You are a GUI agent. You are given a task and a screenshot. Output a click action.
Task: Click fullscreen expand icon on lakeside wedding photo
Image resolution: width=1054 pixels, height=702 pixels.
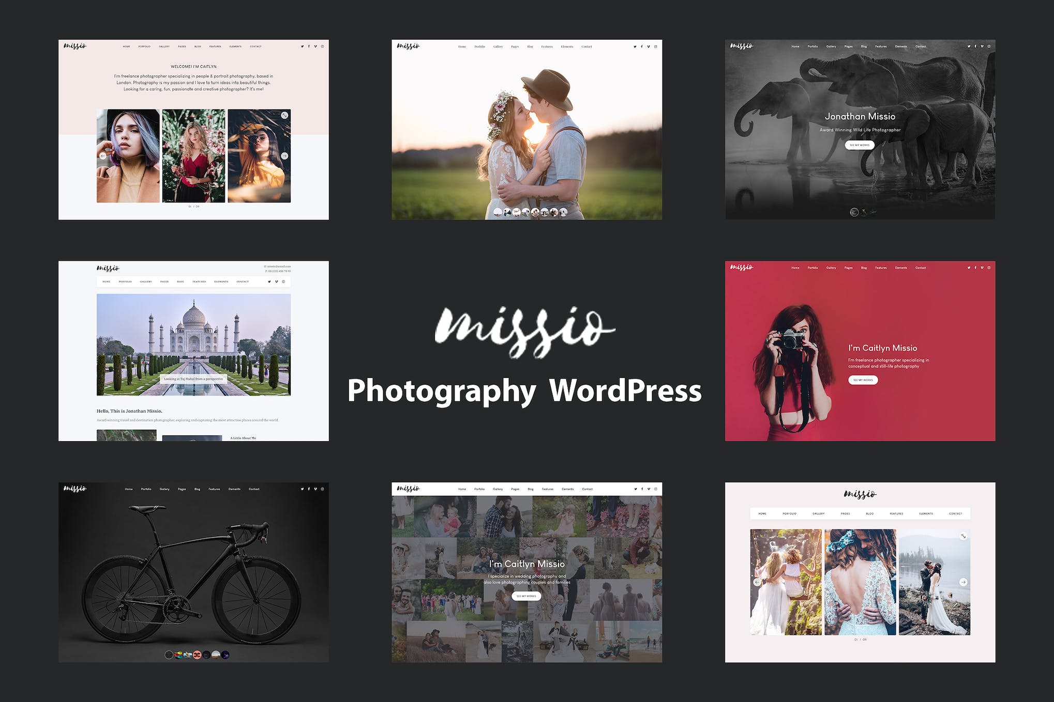tap(963, 537)
